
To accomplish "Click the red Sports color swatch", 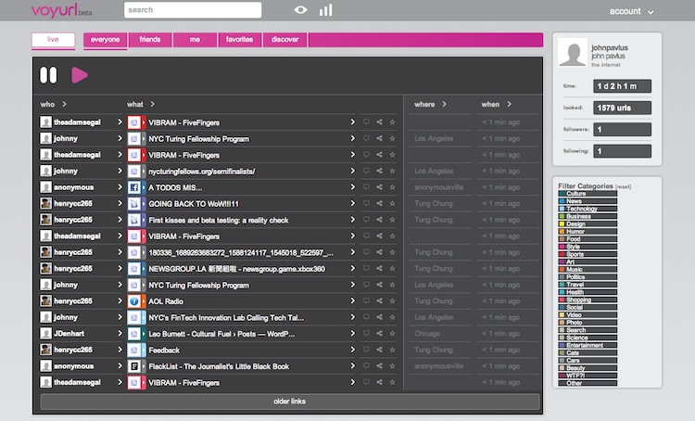I will (562, 254).
